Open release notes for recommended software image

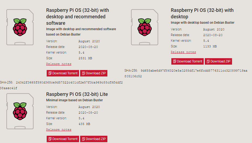59,64
